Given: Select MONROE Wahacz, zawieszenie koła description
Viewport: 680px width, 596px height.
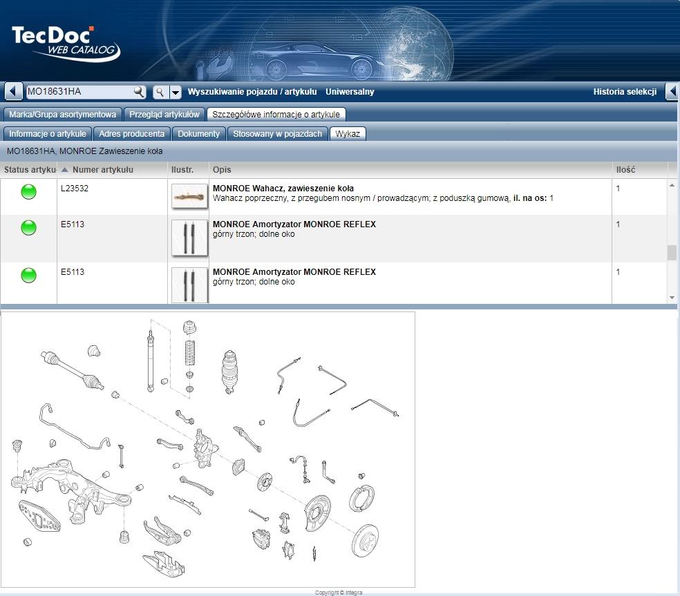Looking at the screenshot, I should (x=283, y=189).
